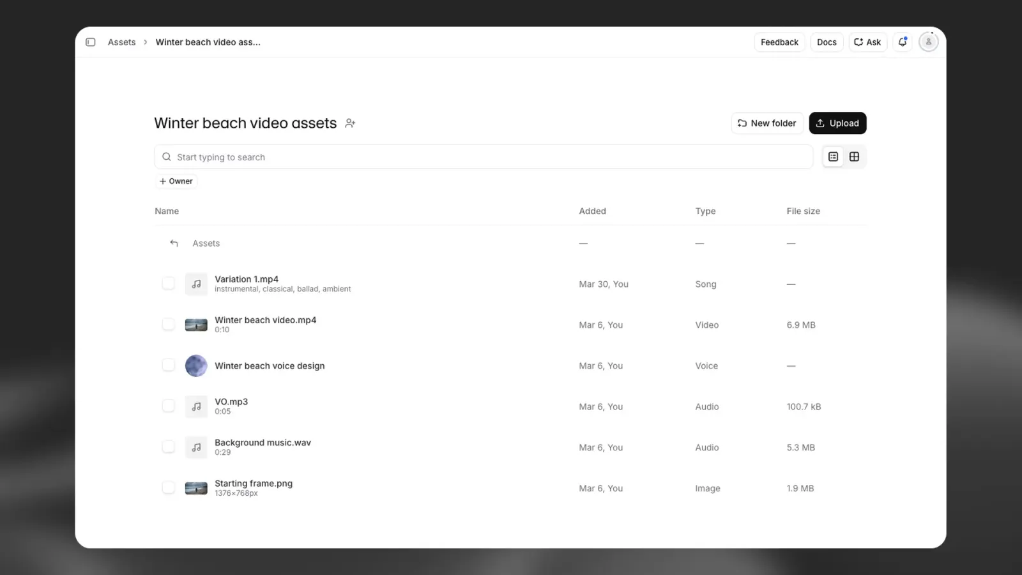Image resolution: width=1022 pixels, height=575 pixels.
Task: Click the 6.9 MB file size cell
Action: point(801,325)
